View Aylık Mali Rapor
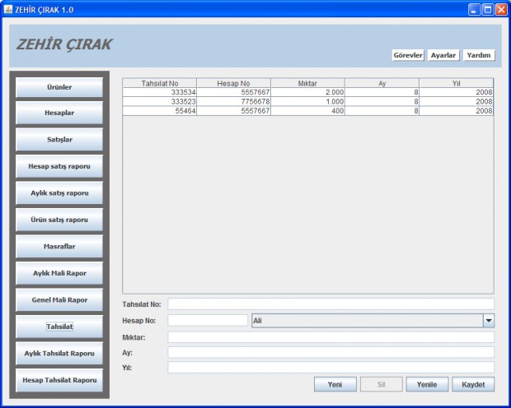This screenshot has height=408, width=511. 59,273
